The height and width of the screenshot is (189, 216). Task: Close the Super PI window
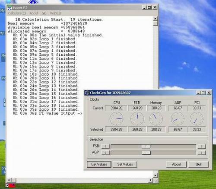click(155, 7)
